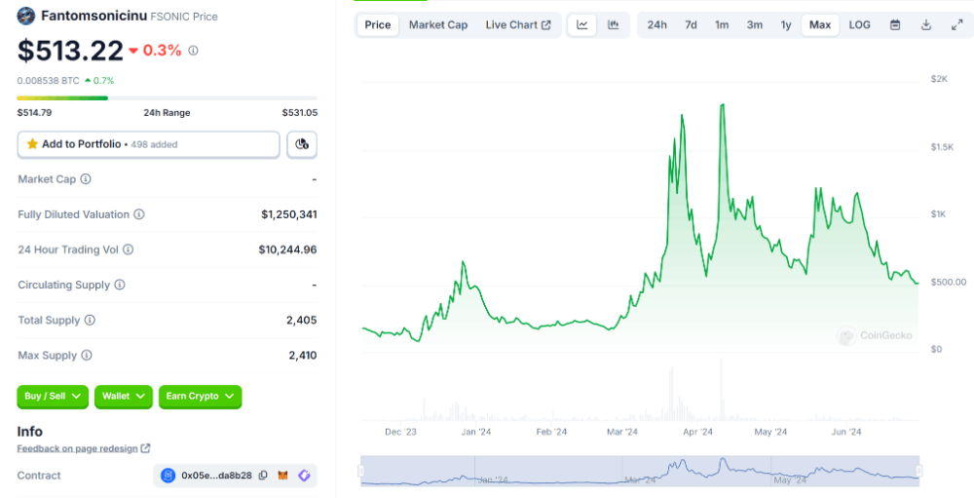The height and width of the screenshot is (498, 974).
Task: Click the right handle of chart navigator
Action: 919,471
